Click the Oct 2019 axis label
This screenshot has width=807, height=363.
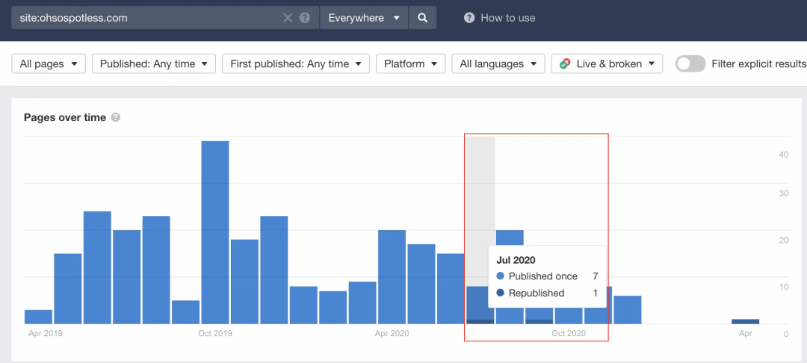(215, 333)
